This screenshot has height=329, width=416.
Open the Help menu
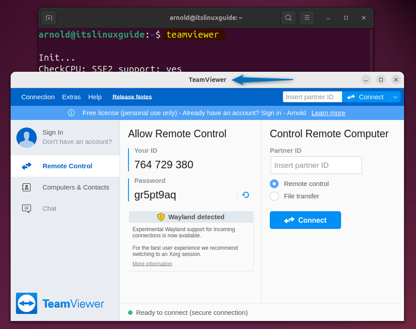[x=95, y=97]
